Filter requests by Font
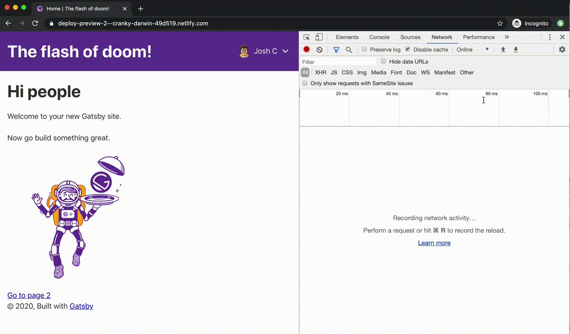 pyautogui.click(x=397, y=72)
